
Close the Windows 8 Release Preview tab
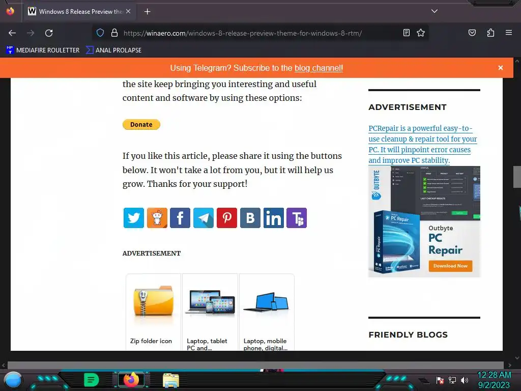[x=128, y=11]
